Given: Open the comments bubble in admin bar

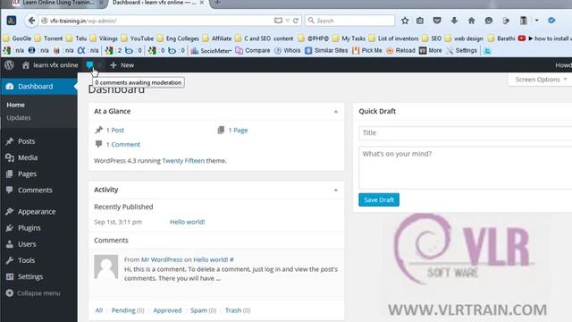Looking at the screenshot, I should coord(89,65).
